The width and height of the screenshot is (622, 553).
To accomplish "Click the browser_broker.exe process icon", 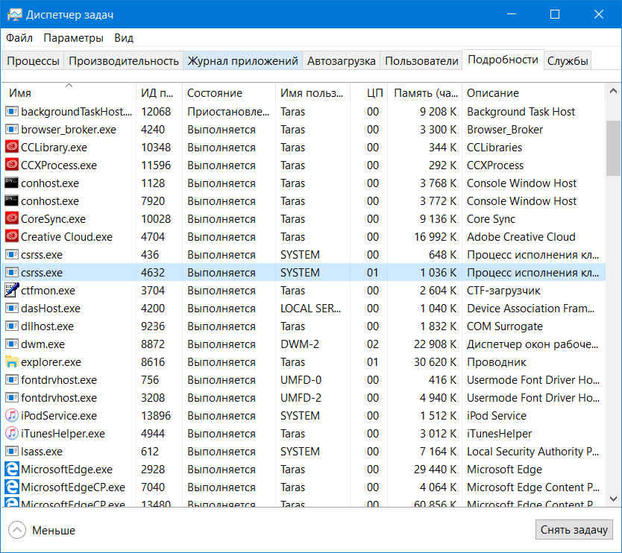I will (x=11, y=129).
